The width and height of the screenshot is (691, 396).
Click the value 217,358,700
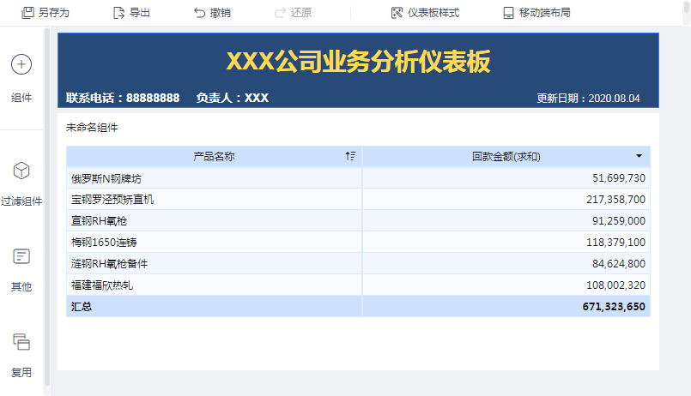(615, 200)
